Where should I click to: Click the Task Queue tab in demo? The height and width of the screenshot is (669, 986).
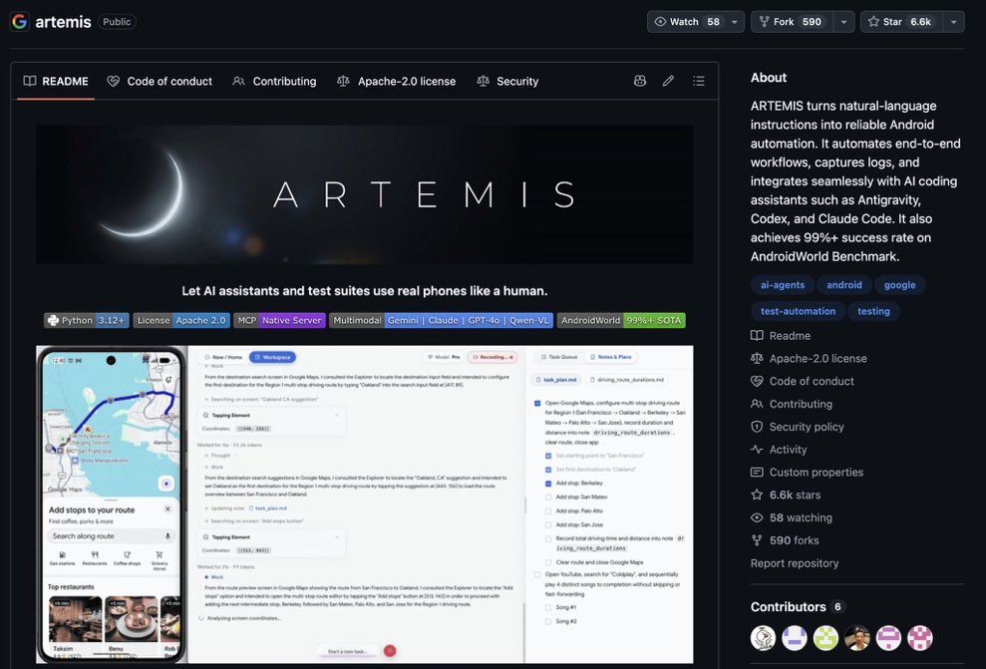point(559,357)
